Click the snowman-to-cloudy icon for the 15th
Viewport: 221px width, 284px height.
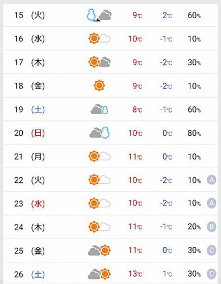(99, 15)
